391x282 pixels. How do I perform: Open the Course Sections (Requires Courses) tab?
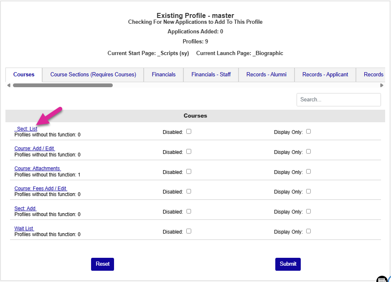(x=93, y=75)
